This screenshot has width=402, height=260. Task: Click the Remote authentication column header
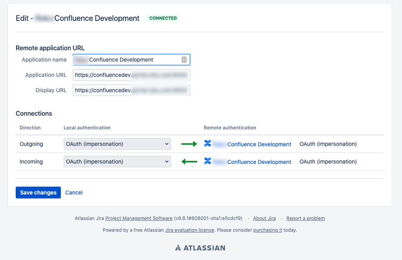pyautogui.click(x=230, y=128)
